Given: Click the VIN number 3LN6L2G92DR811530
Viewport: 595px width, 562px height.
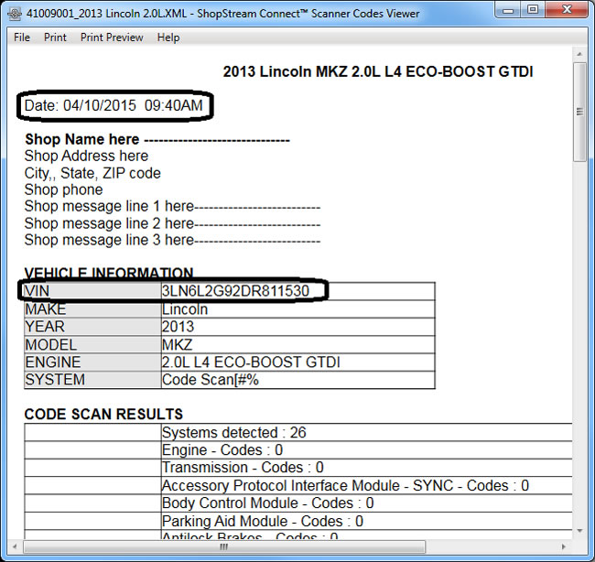Looking at the screenshot, I should (235, 291).
